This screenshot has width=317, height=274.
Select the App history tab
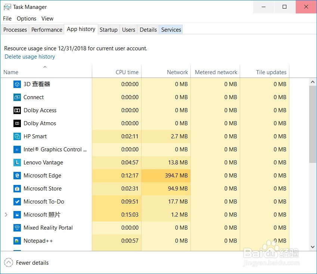81,29
